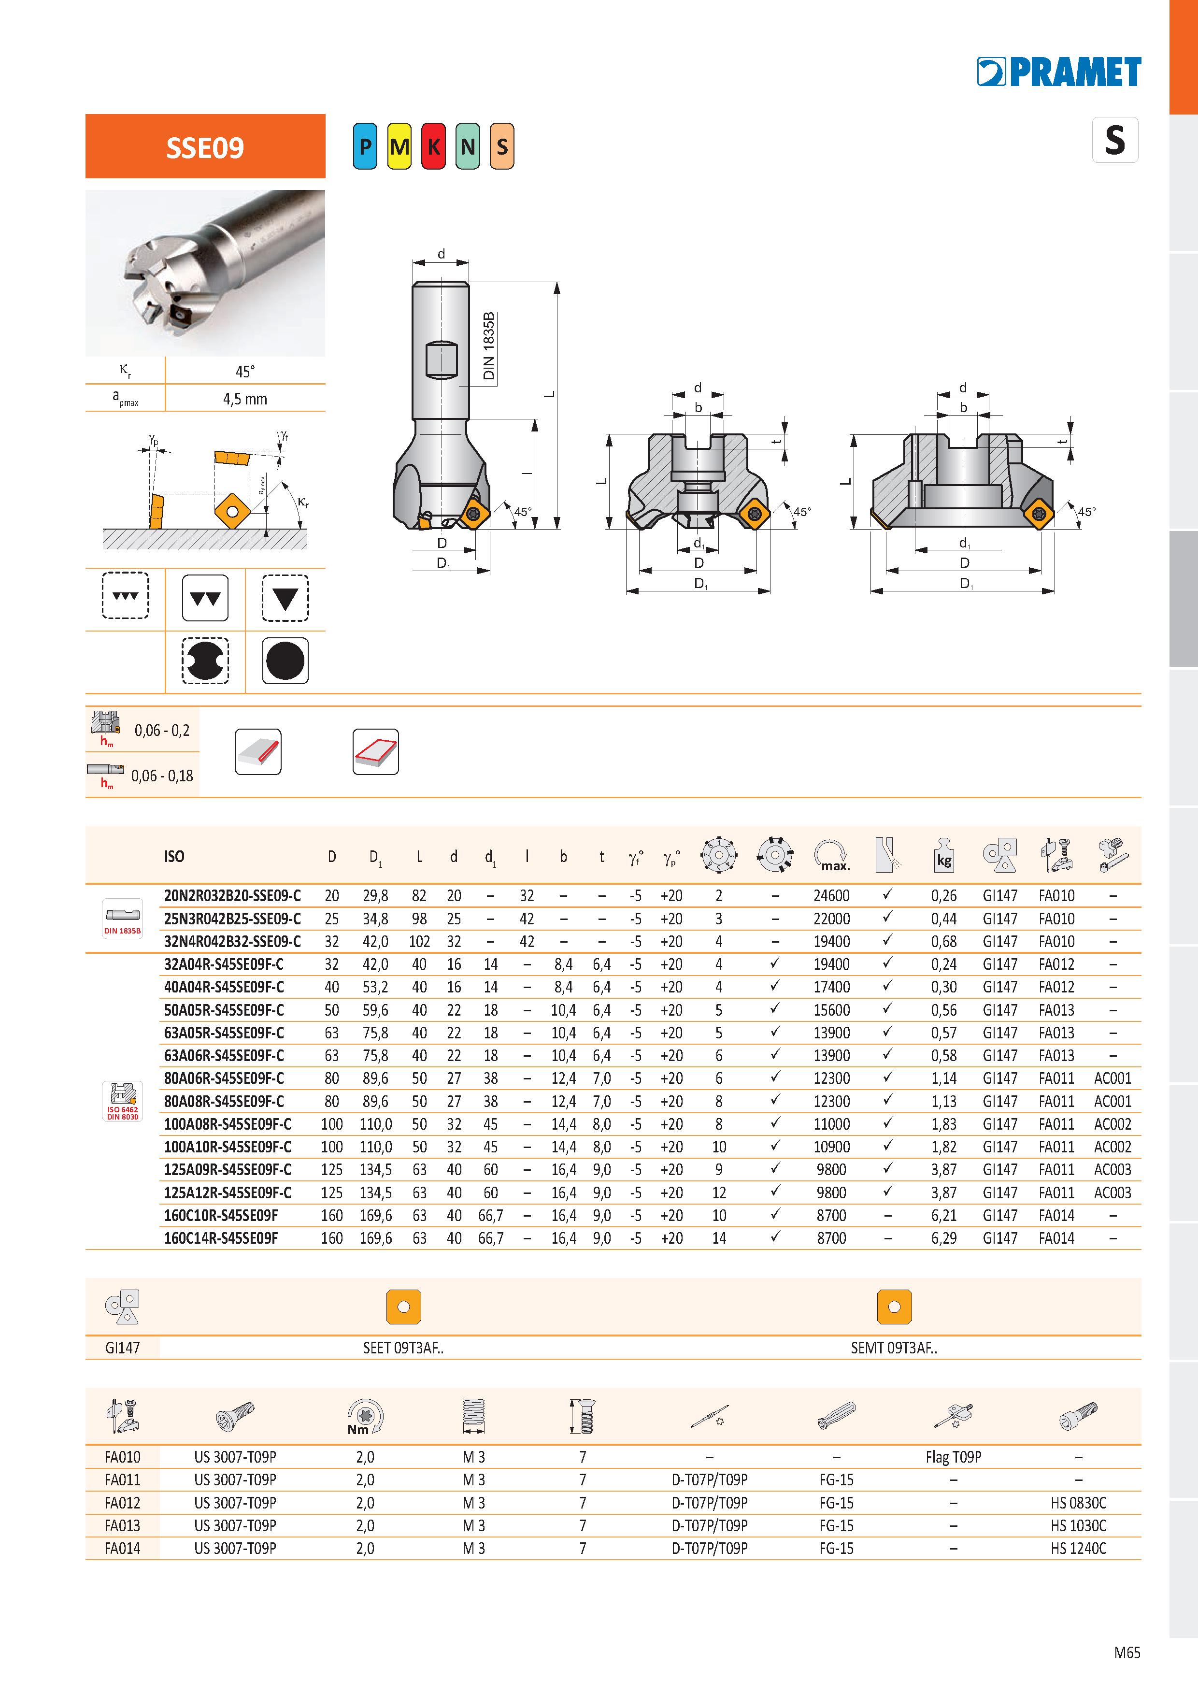This screenshot has width=1198, height=1695.
Task: Open the milling cutter product photo
Action: [x=205, y=273]
